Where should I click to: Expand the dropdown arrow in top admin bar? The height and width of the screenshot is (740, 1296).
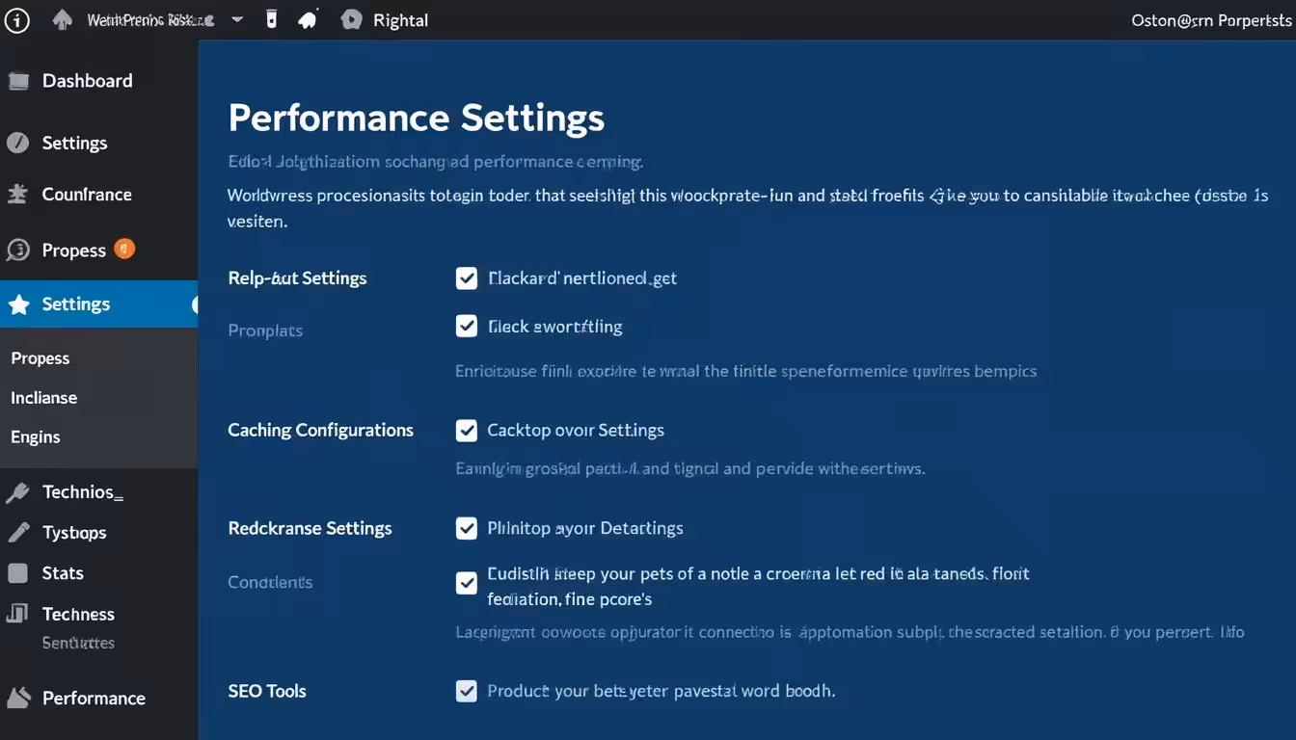[x=237, y=19]
